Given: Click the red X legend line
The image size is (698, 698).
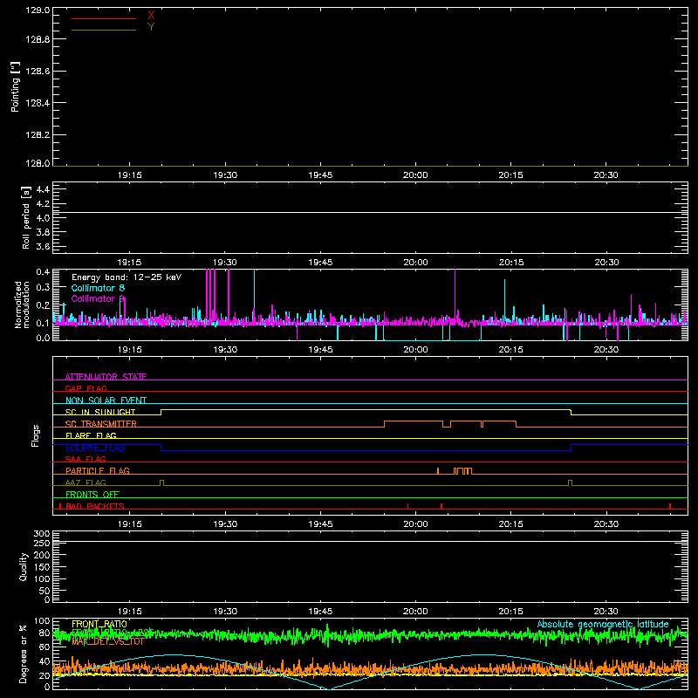Looking at the screenshot, I should point(104,18).
